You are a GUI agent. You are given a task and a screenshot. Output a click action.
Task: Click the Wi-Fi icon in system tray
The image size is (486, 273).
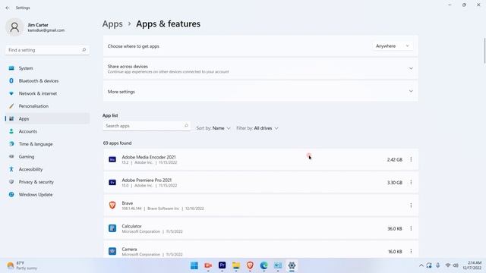pos(447,265)
